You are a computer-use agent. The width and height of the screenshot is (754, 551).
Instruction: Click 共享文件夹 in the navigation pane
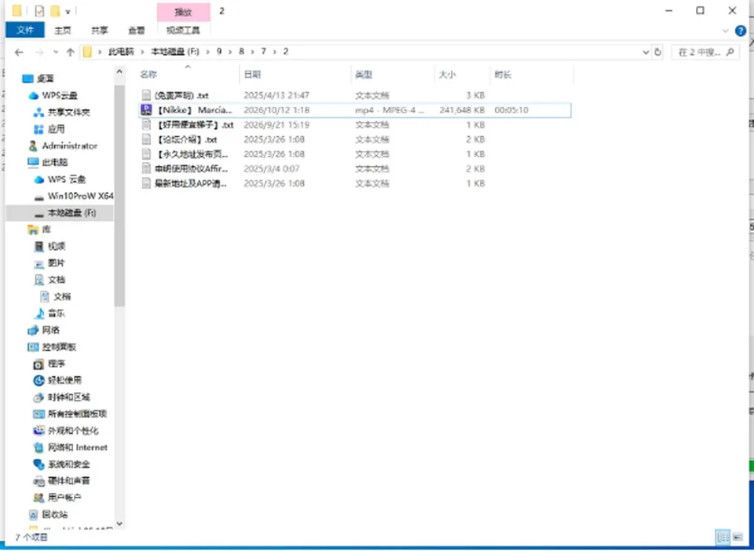click(x=62, y=112)
